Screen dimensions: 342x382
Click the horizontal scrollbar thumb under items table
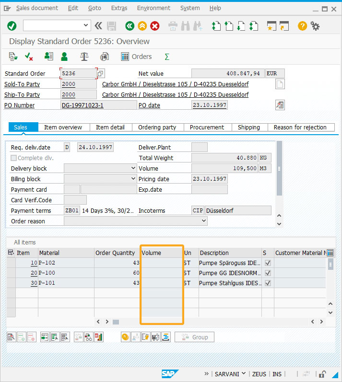pyautogui.click(x=116, y=322)
